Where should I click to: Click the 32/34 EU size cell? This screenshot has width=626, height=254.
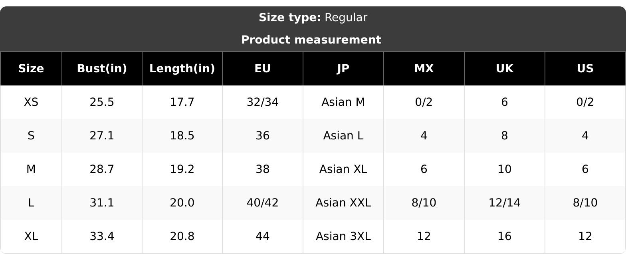click(x=263, y=102)
